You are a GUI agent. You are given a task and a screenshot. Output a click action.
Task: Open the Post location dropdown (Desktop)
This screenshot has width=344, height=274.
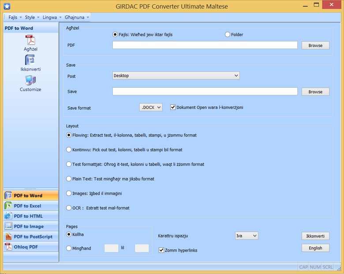tap(176, 75)
